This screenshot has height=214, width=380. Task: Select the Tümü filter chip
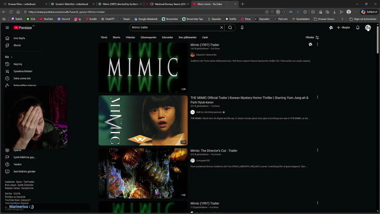[104, 37]
